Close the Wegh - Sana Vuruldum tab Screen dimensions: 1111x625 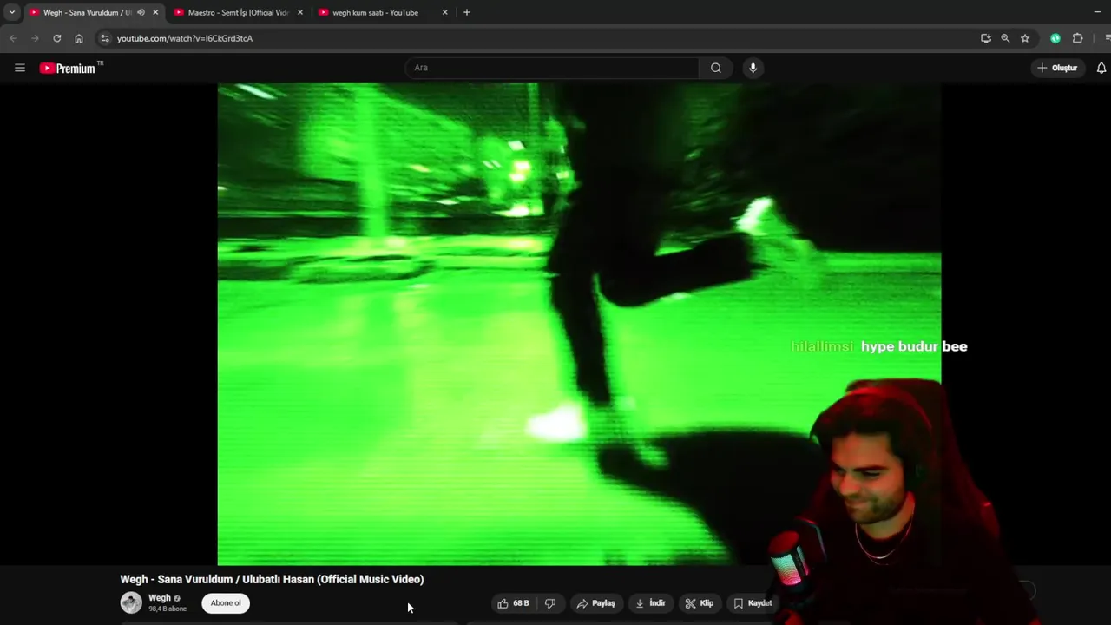coord(155,12)
